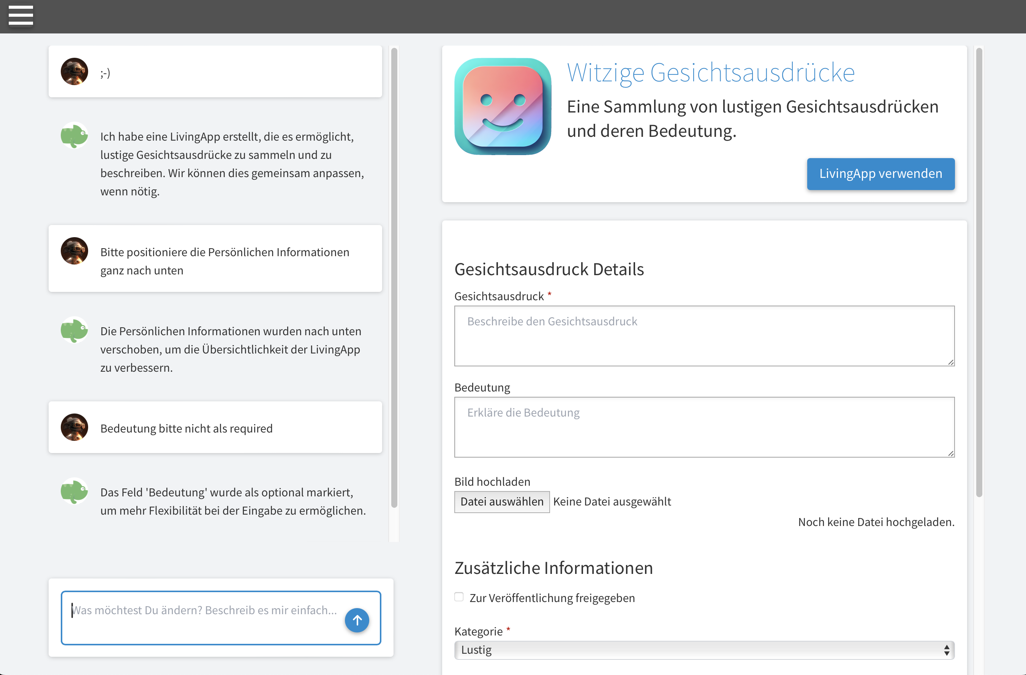This screenshot has width=1026, height=675.
Task: Click the 'Datei auswählen' file button
Action: click(x=502, y=502)
